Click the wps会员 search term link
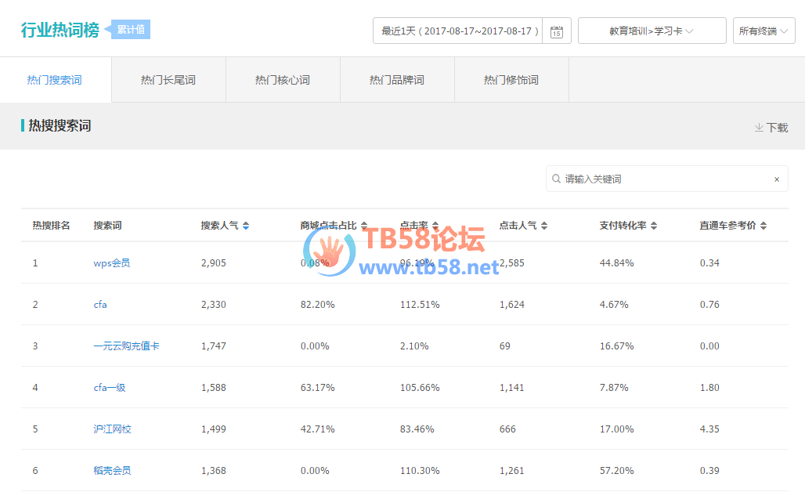This screenshot has height=503, width=805. [112, 263]
